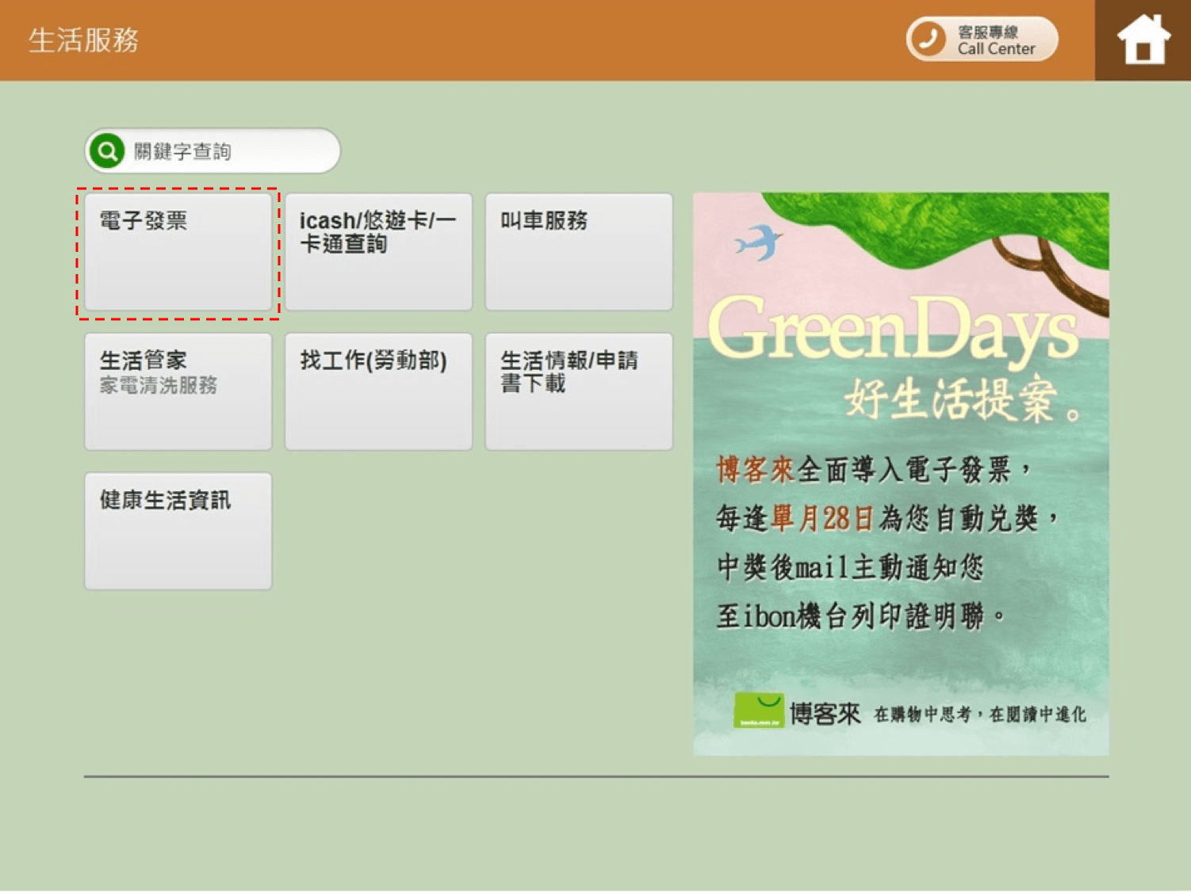This screenshot has height=892, width=1191.
Task: Open the GreenDays advertisement banner
Action: coord(901,474)
